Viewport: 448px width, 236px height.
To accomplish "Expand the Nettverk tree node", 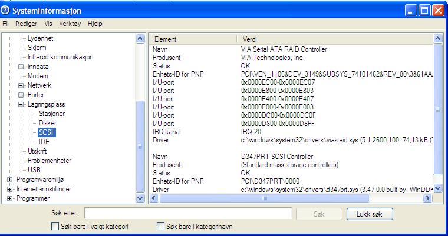I will [x=21, y=85].
